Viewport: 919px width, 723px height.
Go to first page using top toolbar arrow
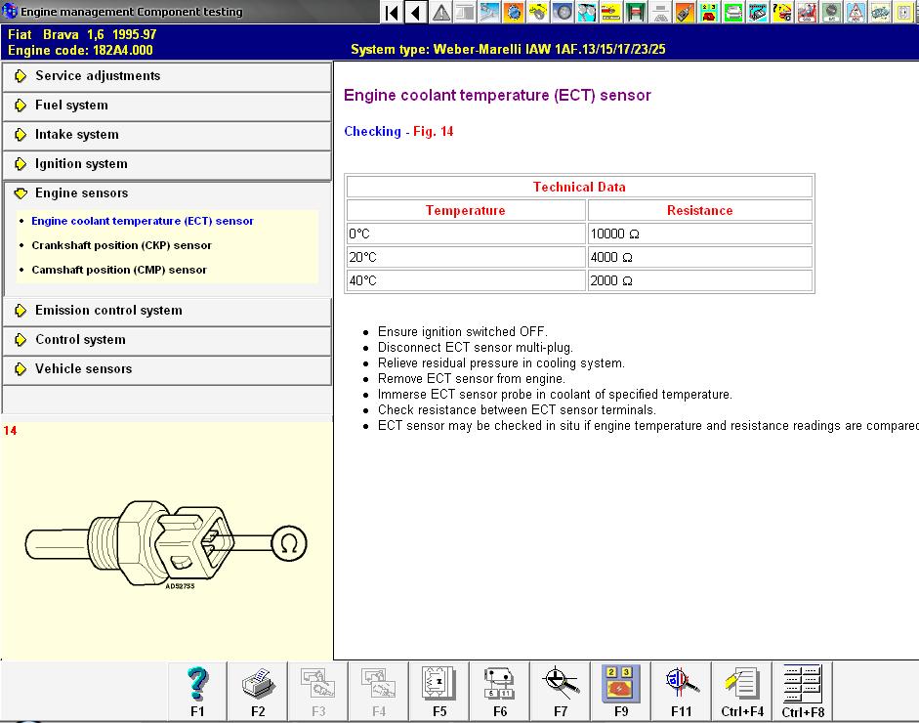click(x=392, y=13)
